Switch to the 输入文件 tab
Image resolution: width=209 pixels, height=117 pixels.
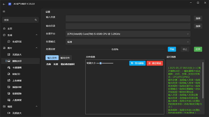(x=52, y=58)
